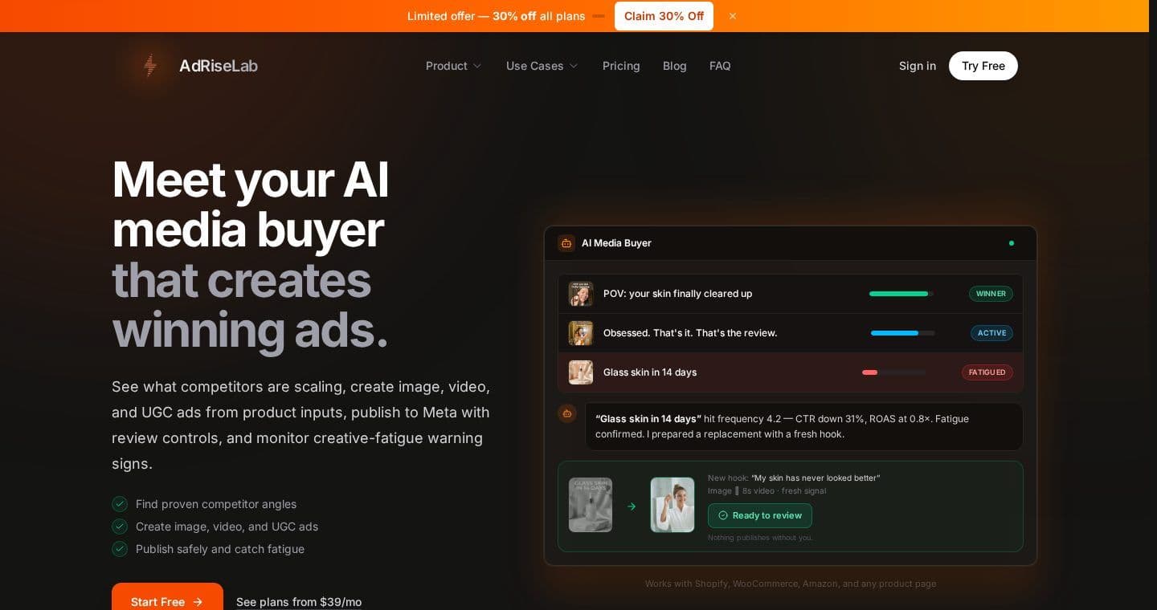Open the FAQ nav item
The image size is (1157, 610).
[720, 66]
